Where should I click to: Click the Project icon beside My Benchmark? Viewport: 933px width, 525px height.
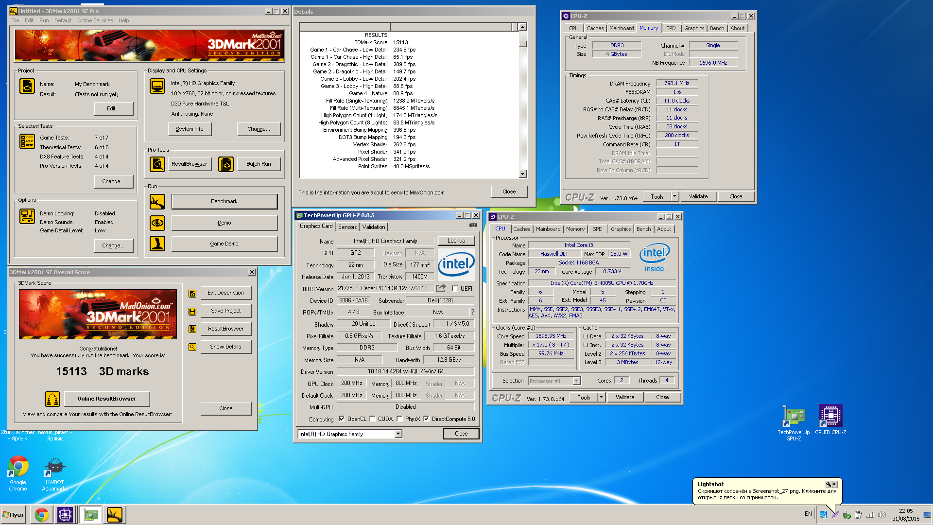click(x=27, y=86)
